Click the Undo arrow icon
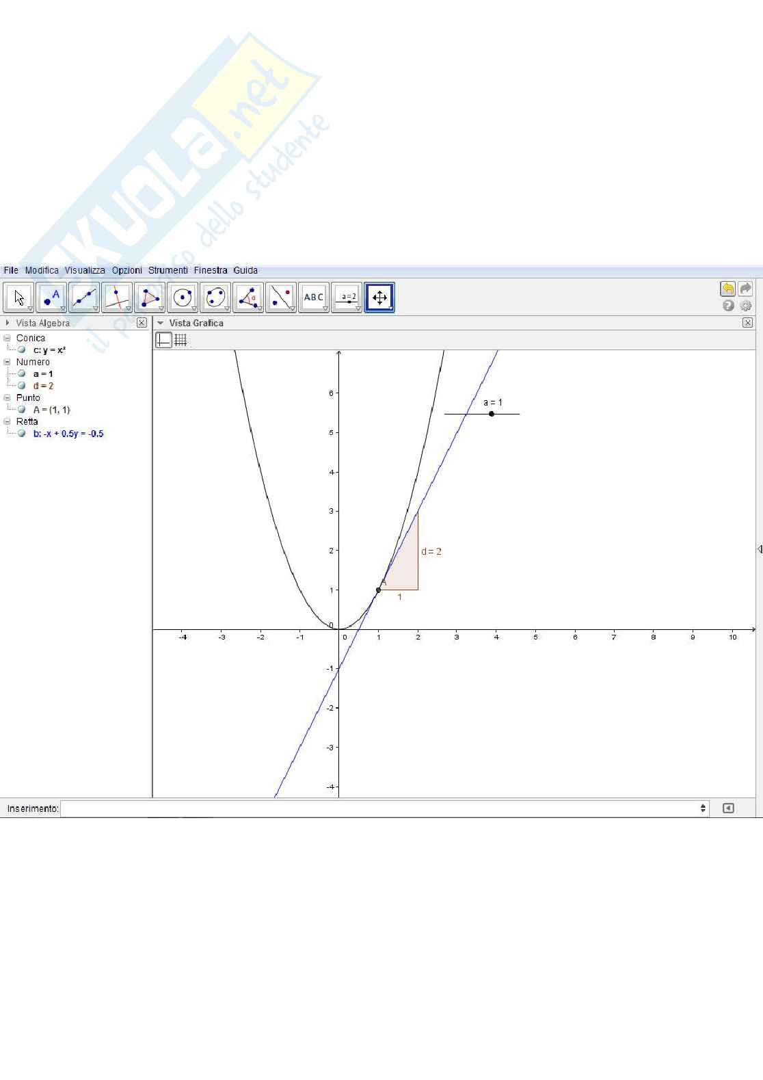 click(x=727, y=289)
